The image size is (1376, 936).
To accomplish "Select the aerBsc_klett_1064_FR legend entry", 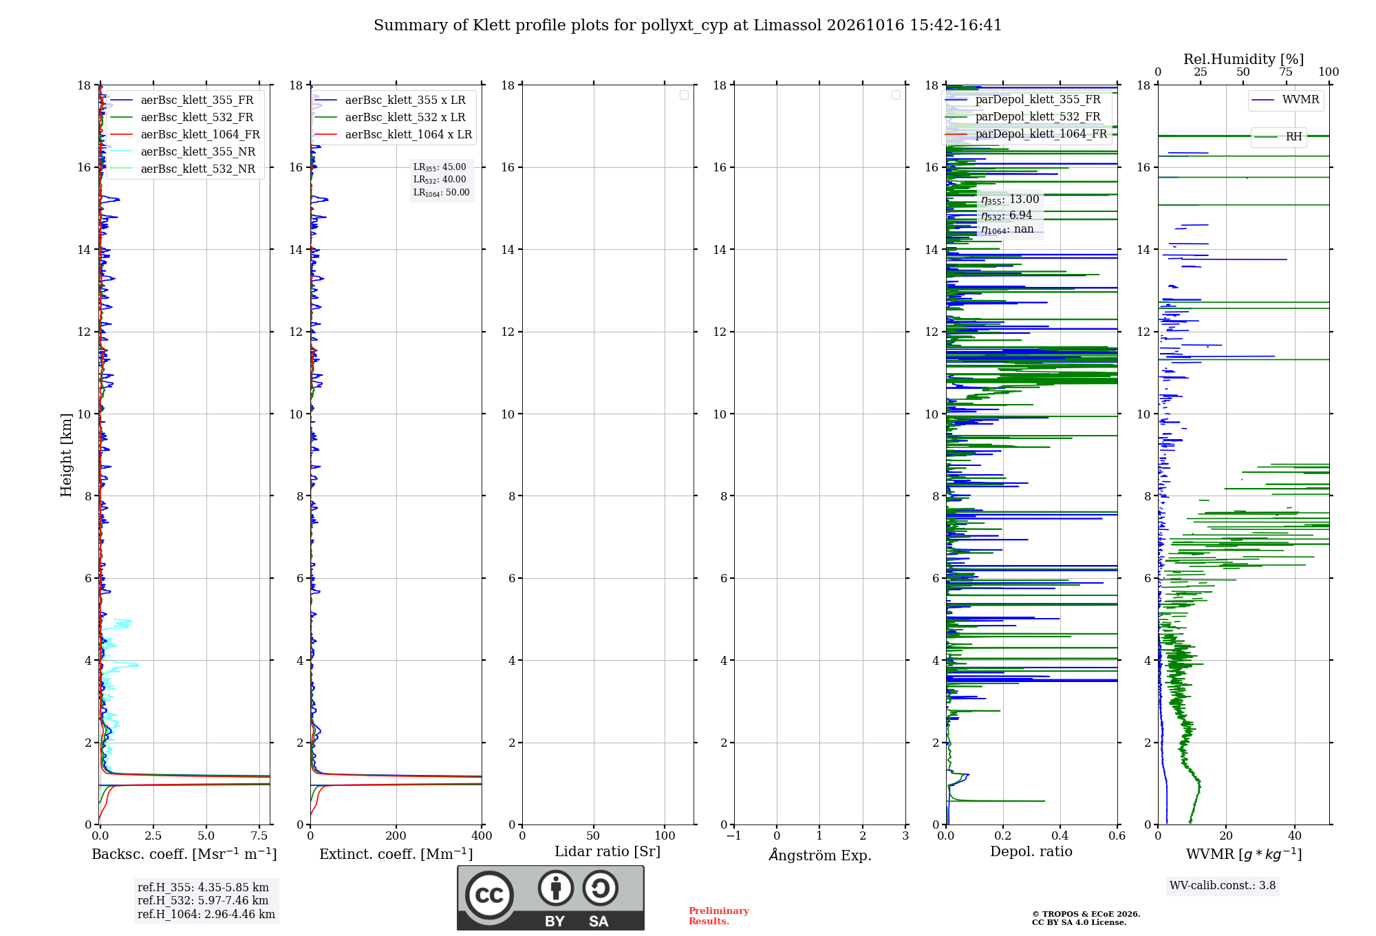I will (185, 135).
